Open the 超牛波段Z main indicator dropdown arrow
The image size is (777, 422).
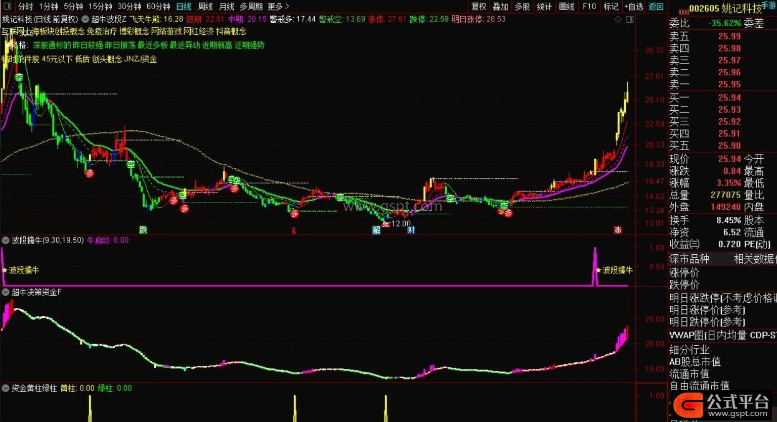tap(85, 19)
